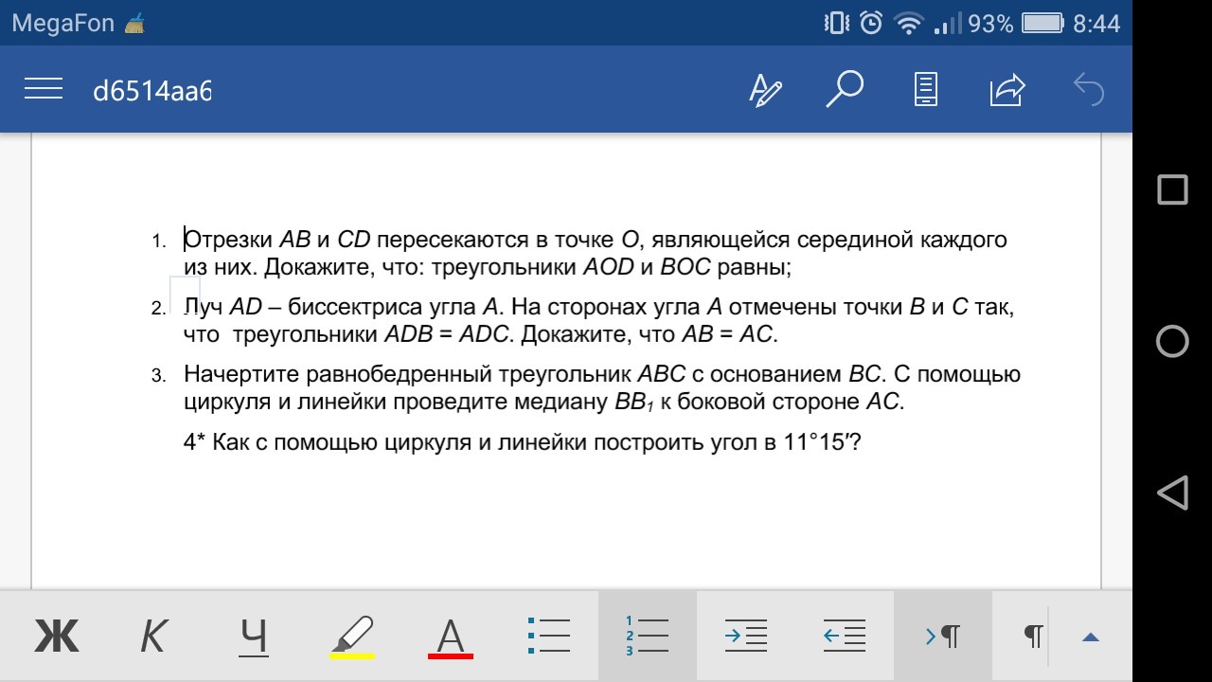Toggle underline formatting (Ч)

pos(253,637)
